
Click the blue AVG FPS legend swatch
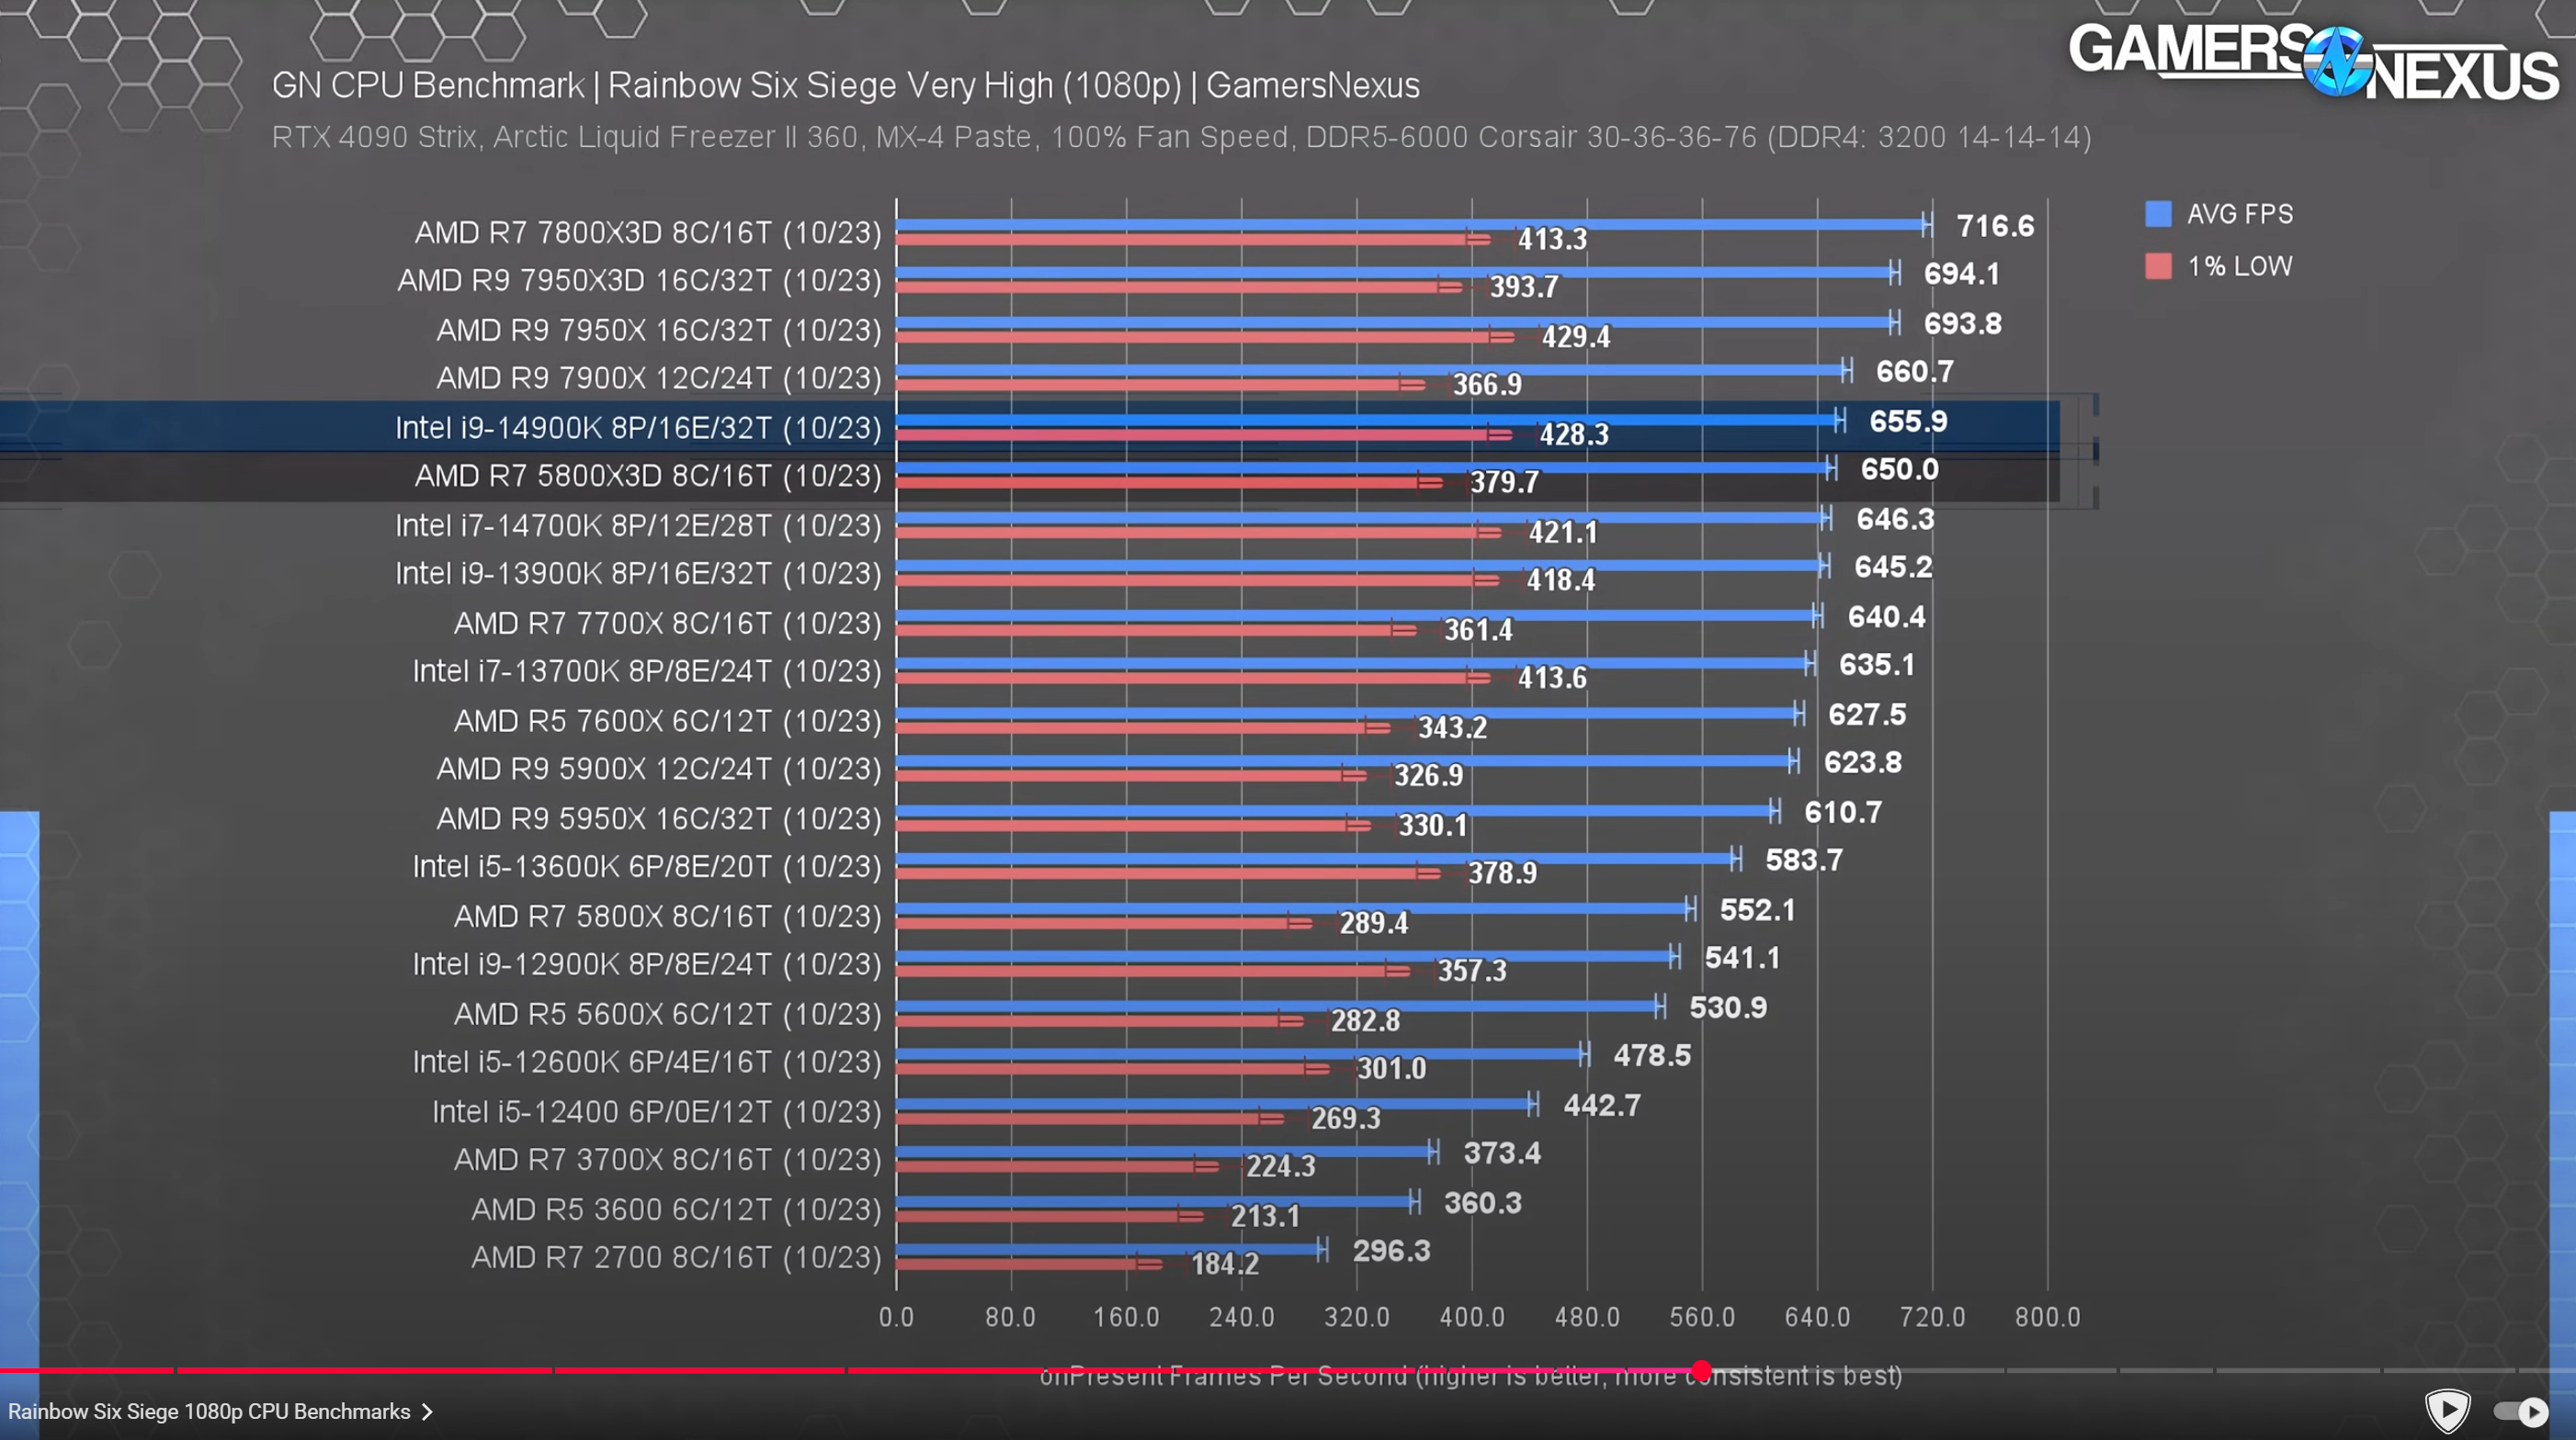(x=2158, y=214)
